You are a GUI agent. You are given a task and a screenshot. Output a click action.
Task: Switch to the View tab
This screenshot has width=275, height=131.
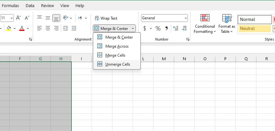click(65, 5)
